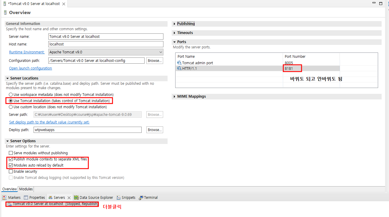Click the Data Source Explorer icon
The image size is (389, 217).
tap(76, 198)
